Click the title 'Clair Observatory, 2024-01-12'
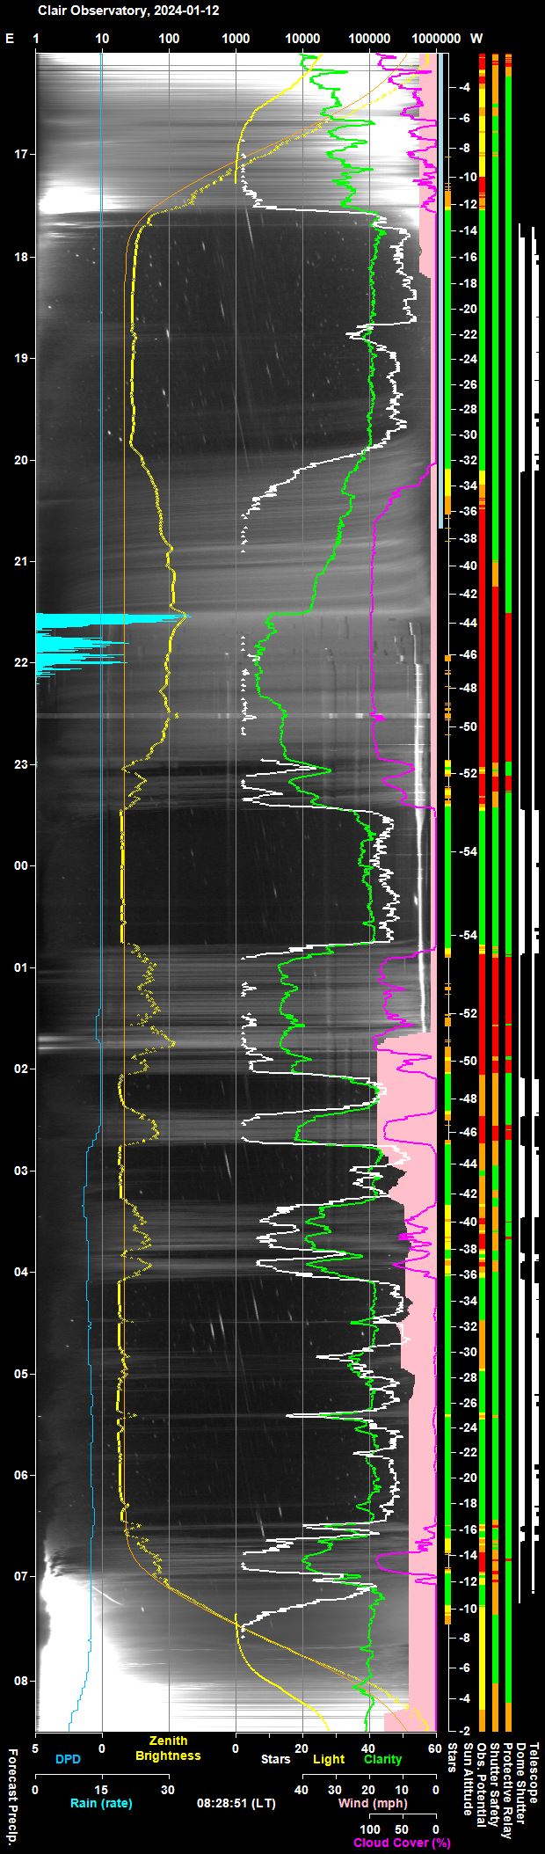Image resolution: width=545 pixels, height=1854 pixels. (128, 11)
